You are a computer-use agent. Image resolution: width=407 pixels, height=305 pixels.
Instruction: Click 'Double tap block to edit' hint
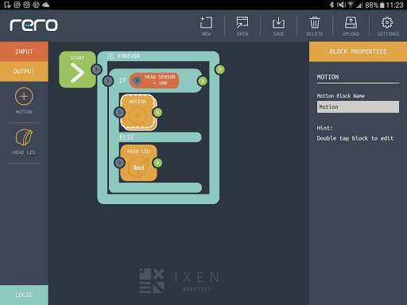click(355, 138)
